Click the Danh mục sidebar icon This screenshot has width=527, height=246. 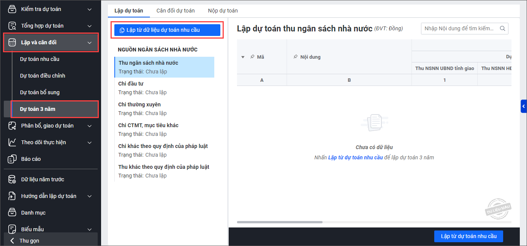(x=12, y=213)
